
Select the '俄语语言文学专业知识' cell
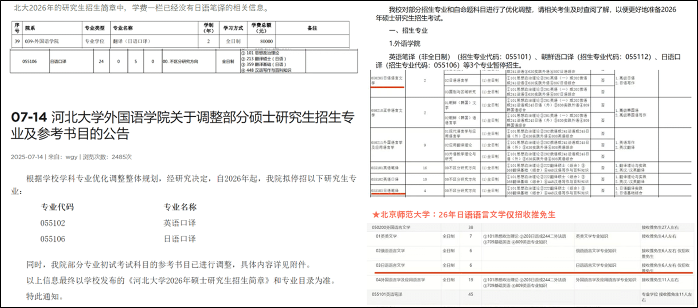point(596,251)
